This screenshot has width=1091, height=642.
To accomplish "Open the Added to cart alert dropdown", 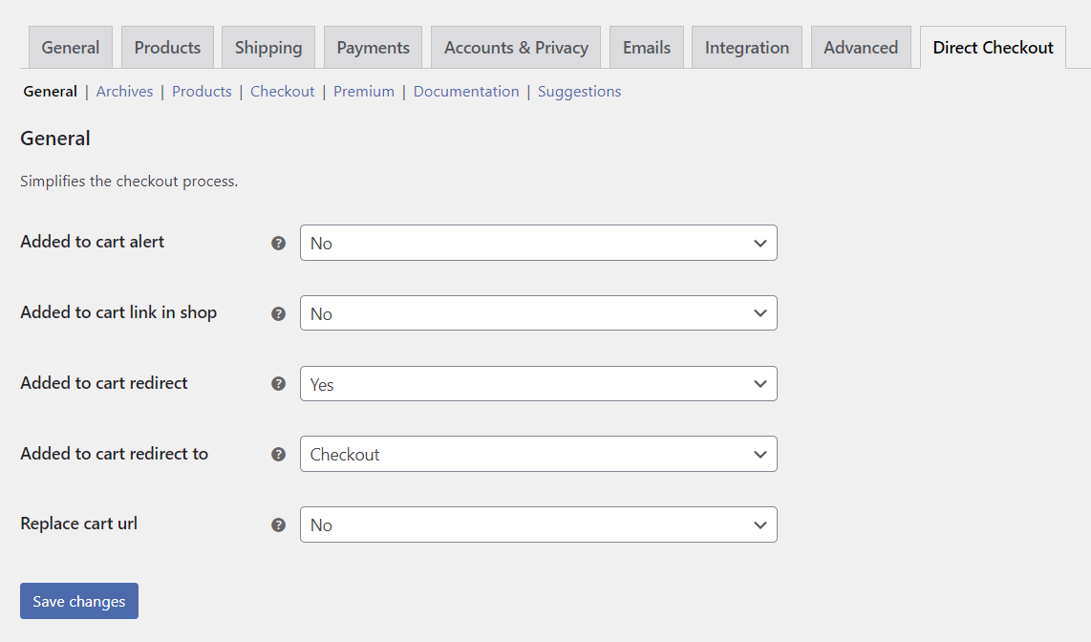I will tap(538, 243).
